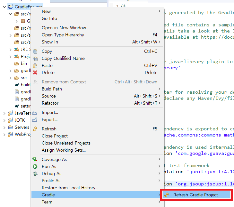
Task: Expand the gradle folder node
Action: click(11, 71)
